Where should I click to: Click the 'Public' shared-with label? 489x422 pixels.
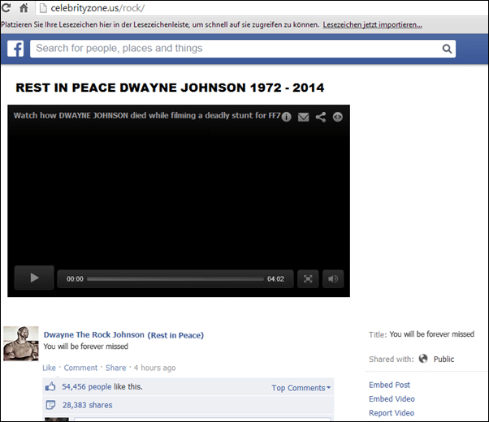(444, 359)
